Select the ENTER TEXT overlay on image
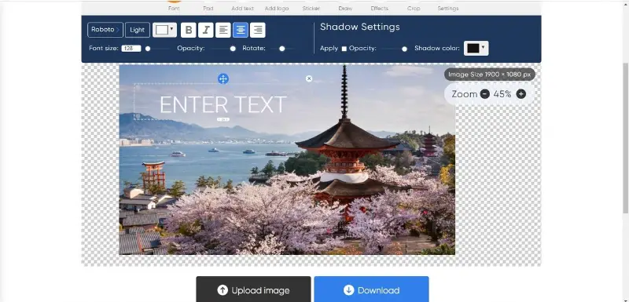This screenshot has height=302, width=629. [223, 105]
